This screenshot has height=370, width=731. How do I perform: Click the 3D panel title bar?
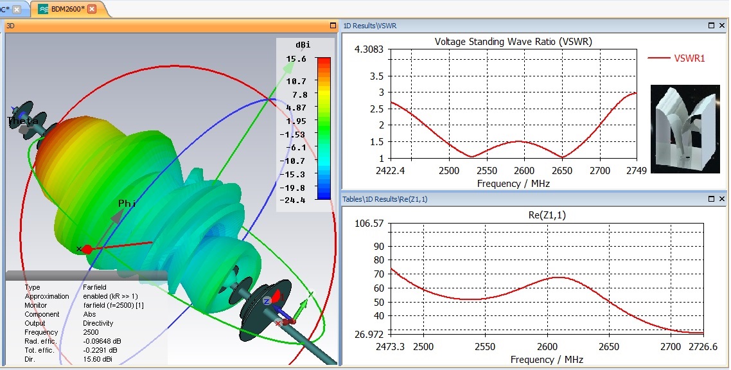point(171,26)
